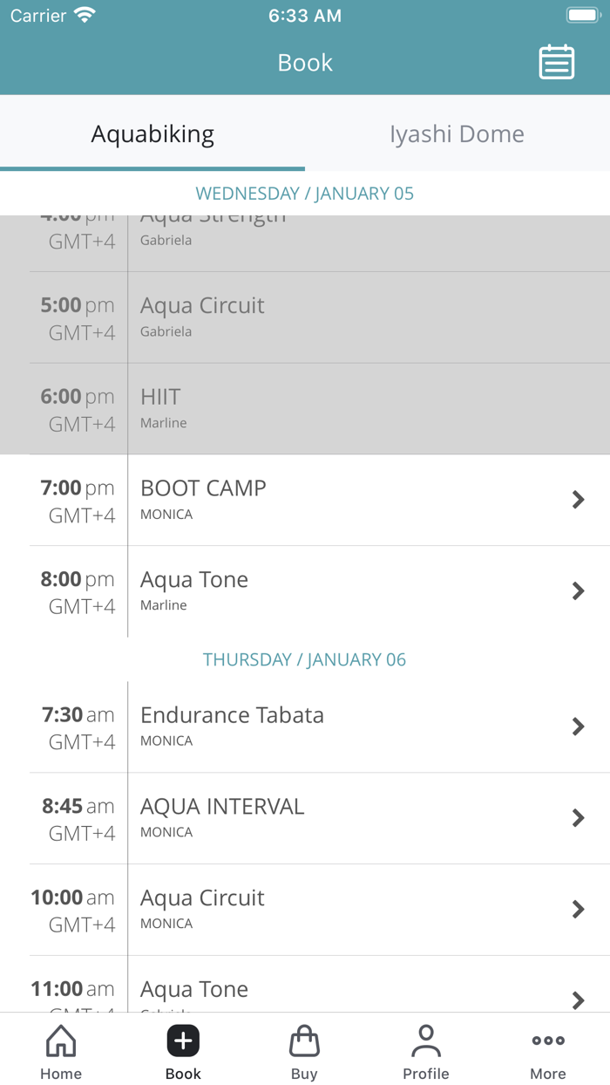The image size is (610, 1085).
Task: Expand the BOOT CAMP class details chevron
Action: point(578,499)
